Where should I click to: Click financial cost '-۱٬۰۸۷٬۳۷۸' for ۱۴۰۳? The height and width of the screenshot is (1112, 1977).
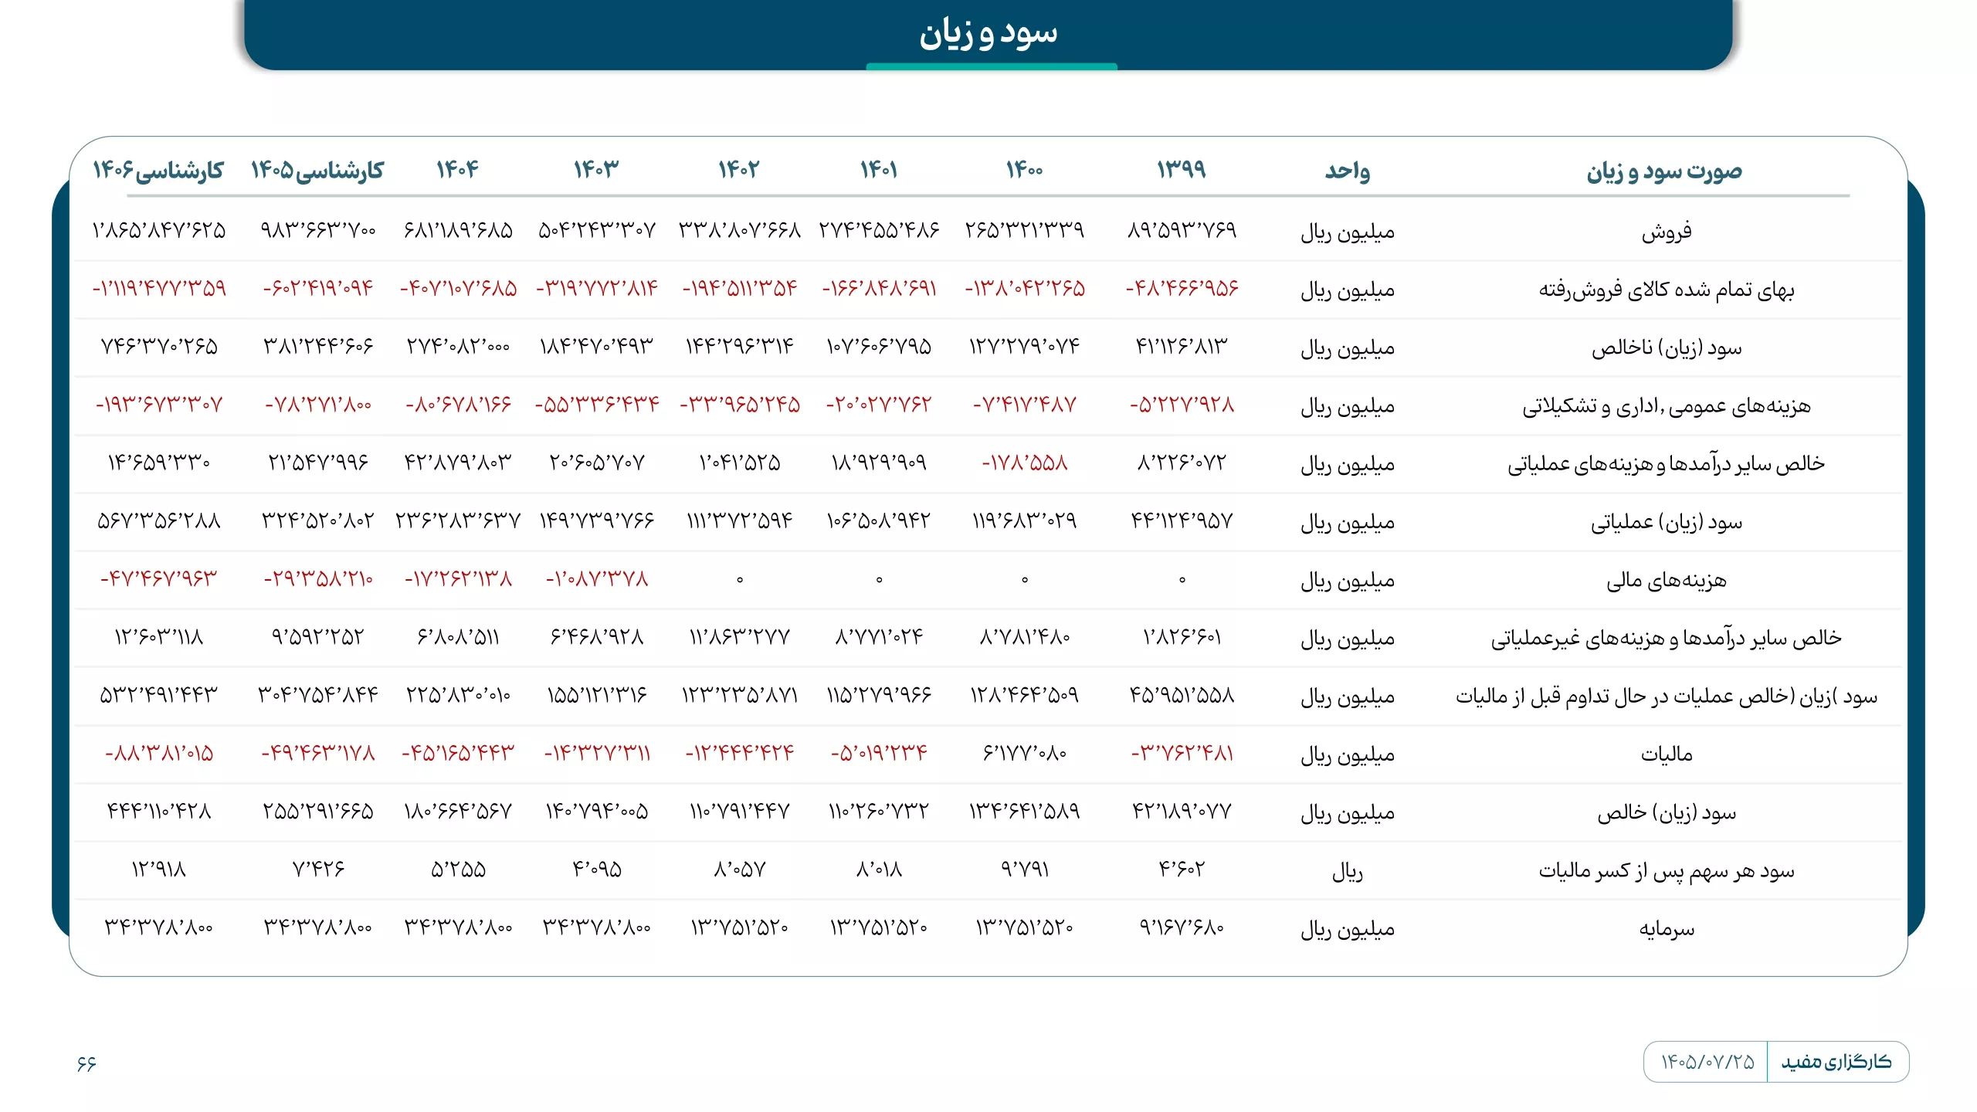pyautogui.click(x=596, y=579)
